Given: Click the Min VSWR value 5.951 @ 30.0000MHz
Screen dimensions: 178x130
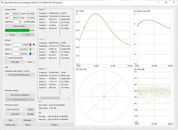Looking at the screenshot, I should 57,105.
